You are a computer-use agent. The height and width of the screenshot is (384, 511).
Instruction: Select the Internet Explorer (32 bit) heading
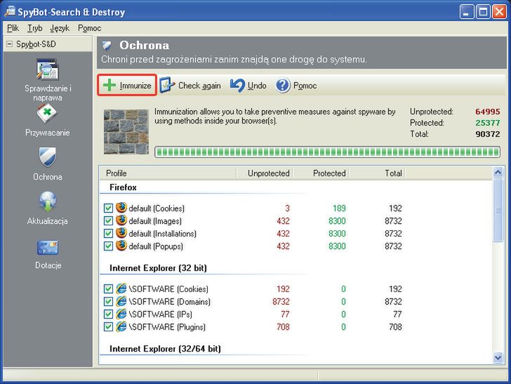(x=158, y=268)
